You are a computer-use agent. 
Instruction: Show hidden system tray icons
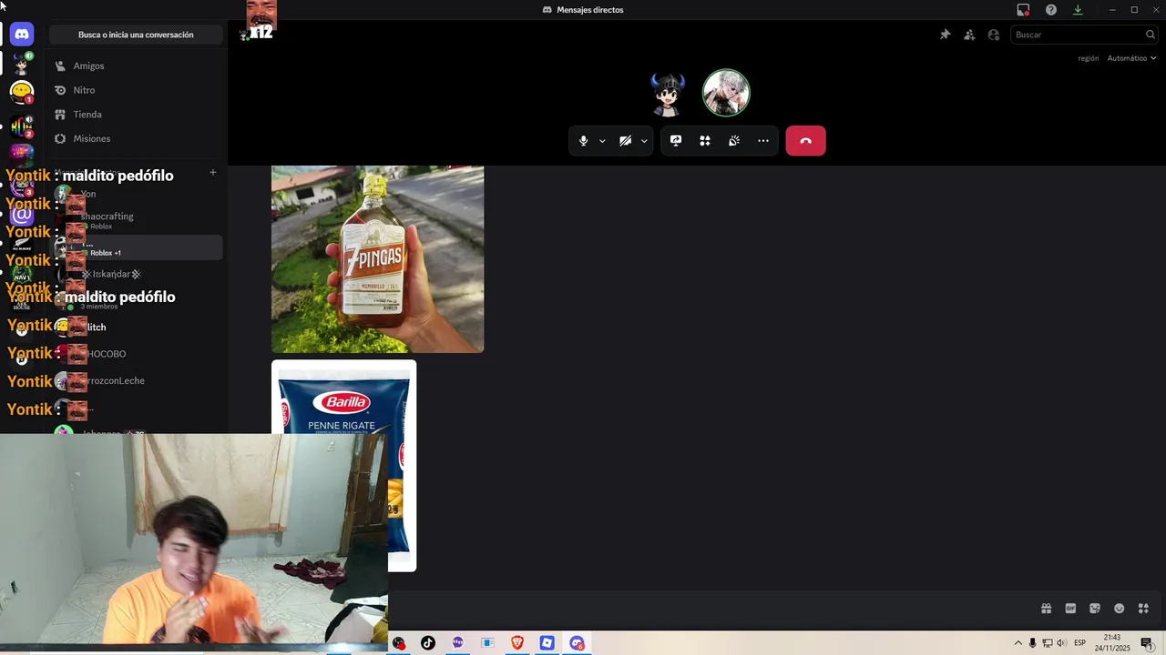click(x=1018, y=643)
